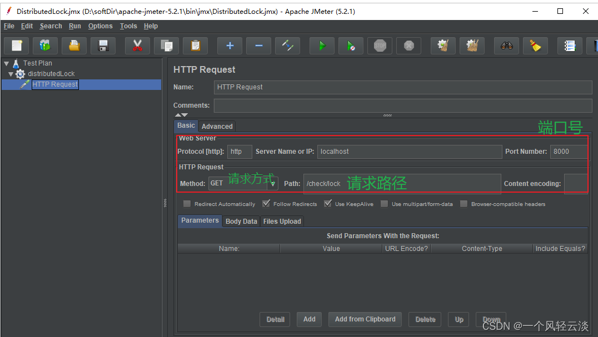The width and height of the screenshot is (598, 337).
Task: Click Start no pauses icon
Action: 351,46
